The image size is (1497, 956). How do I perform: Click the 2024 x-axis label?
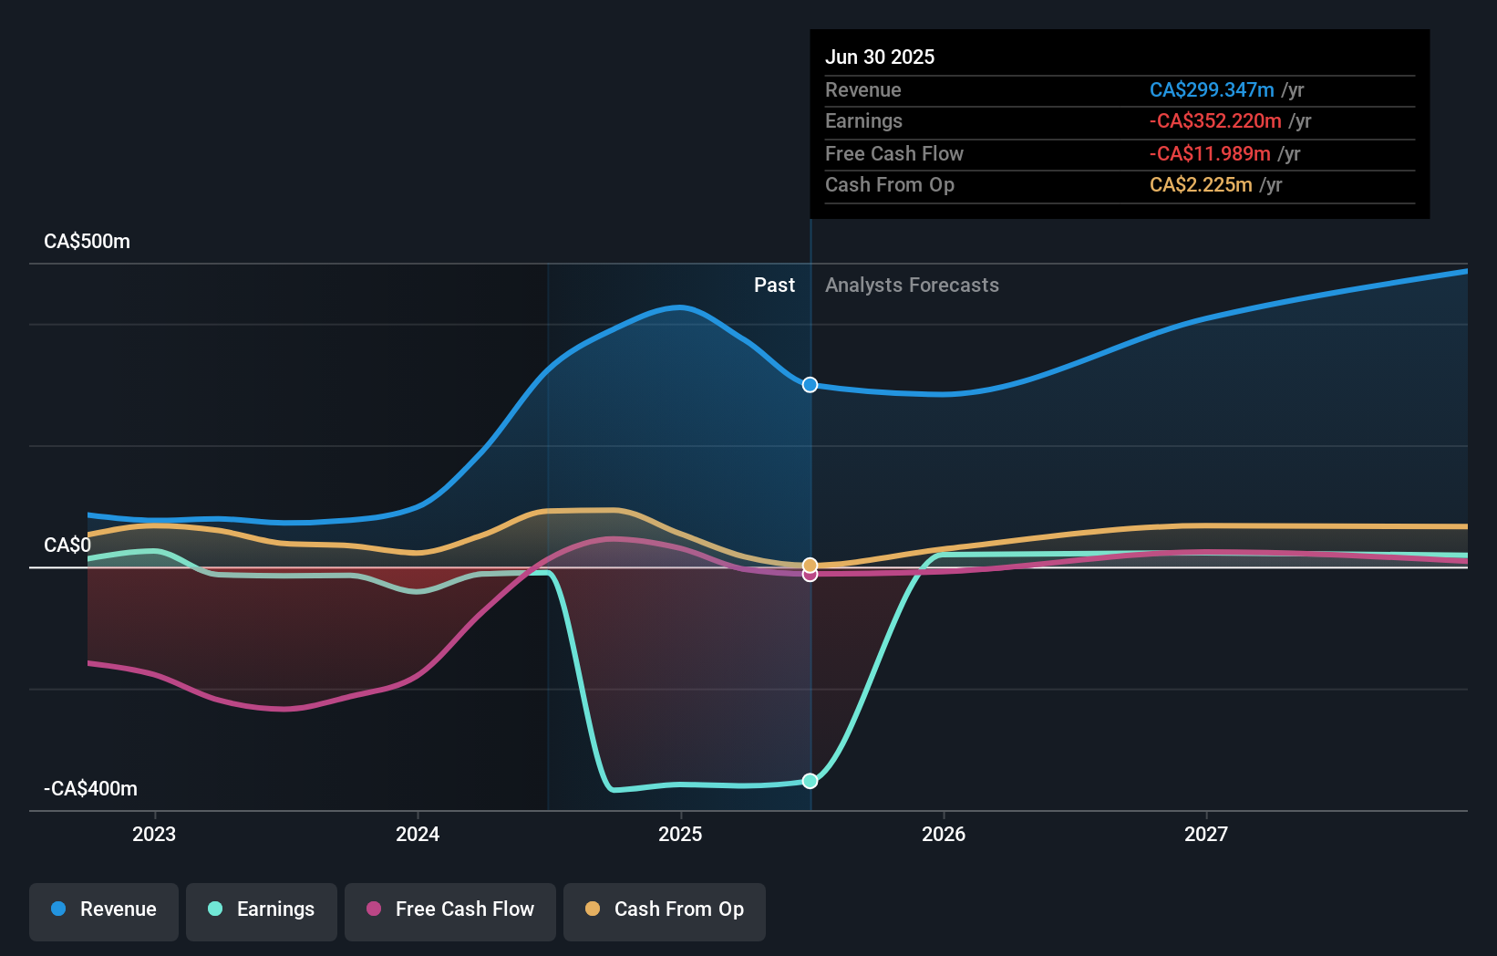[x=418, y=834]
